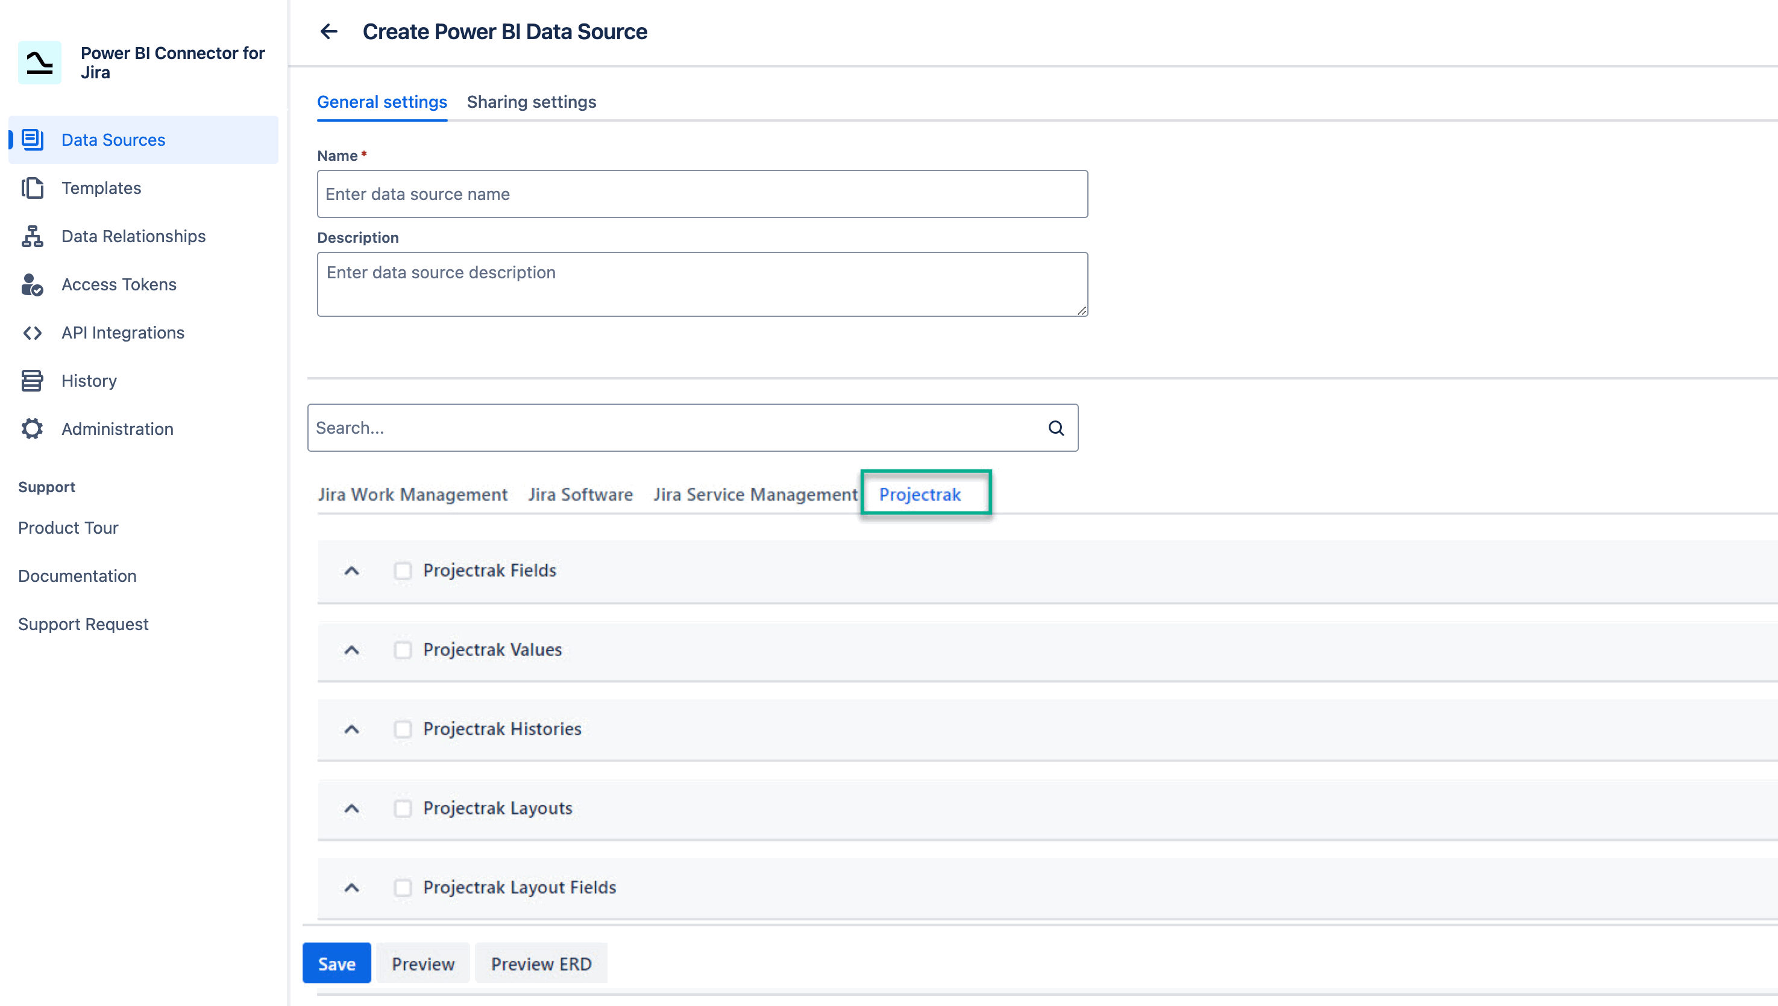Collapse the Projectrak Layout Fields group
This screenshot has height=1006, width=1778.
351,888
